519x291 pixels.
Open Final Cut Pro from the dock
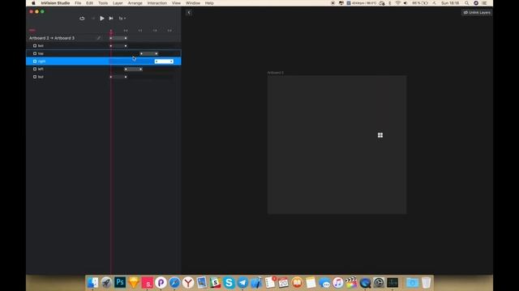[x=351, y=282]
